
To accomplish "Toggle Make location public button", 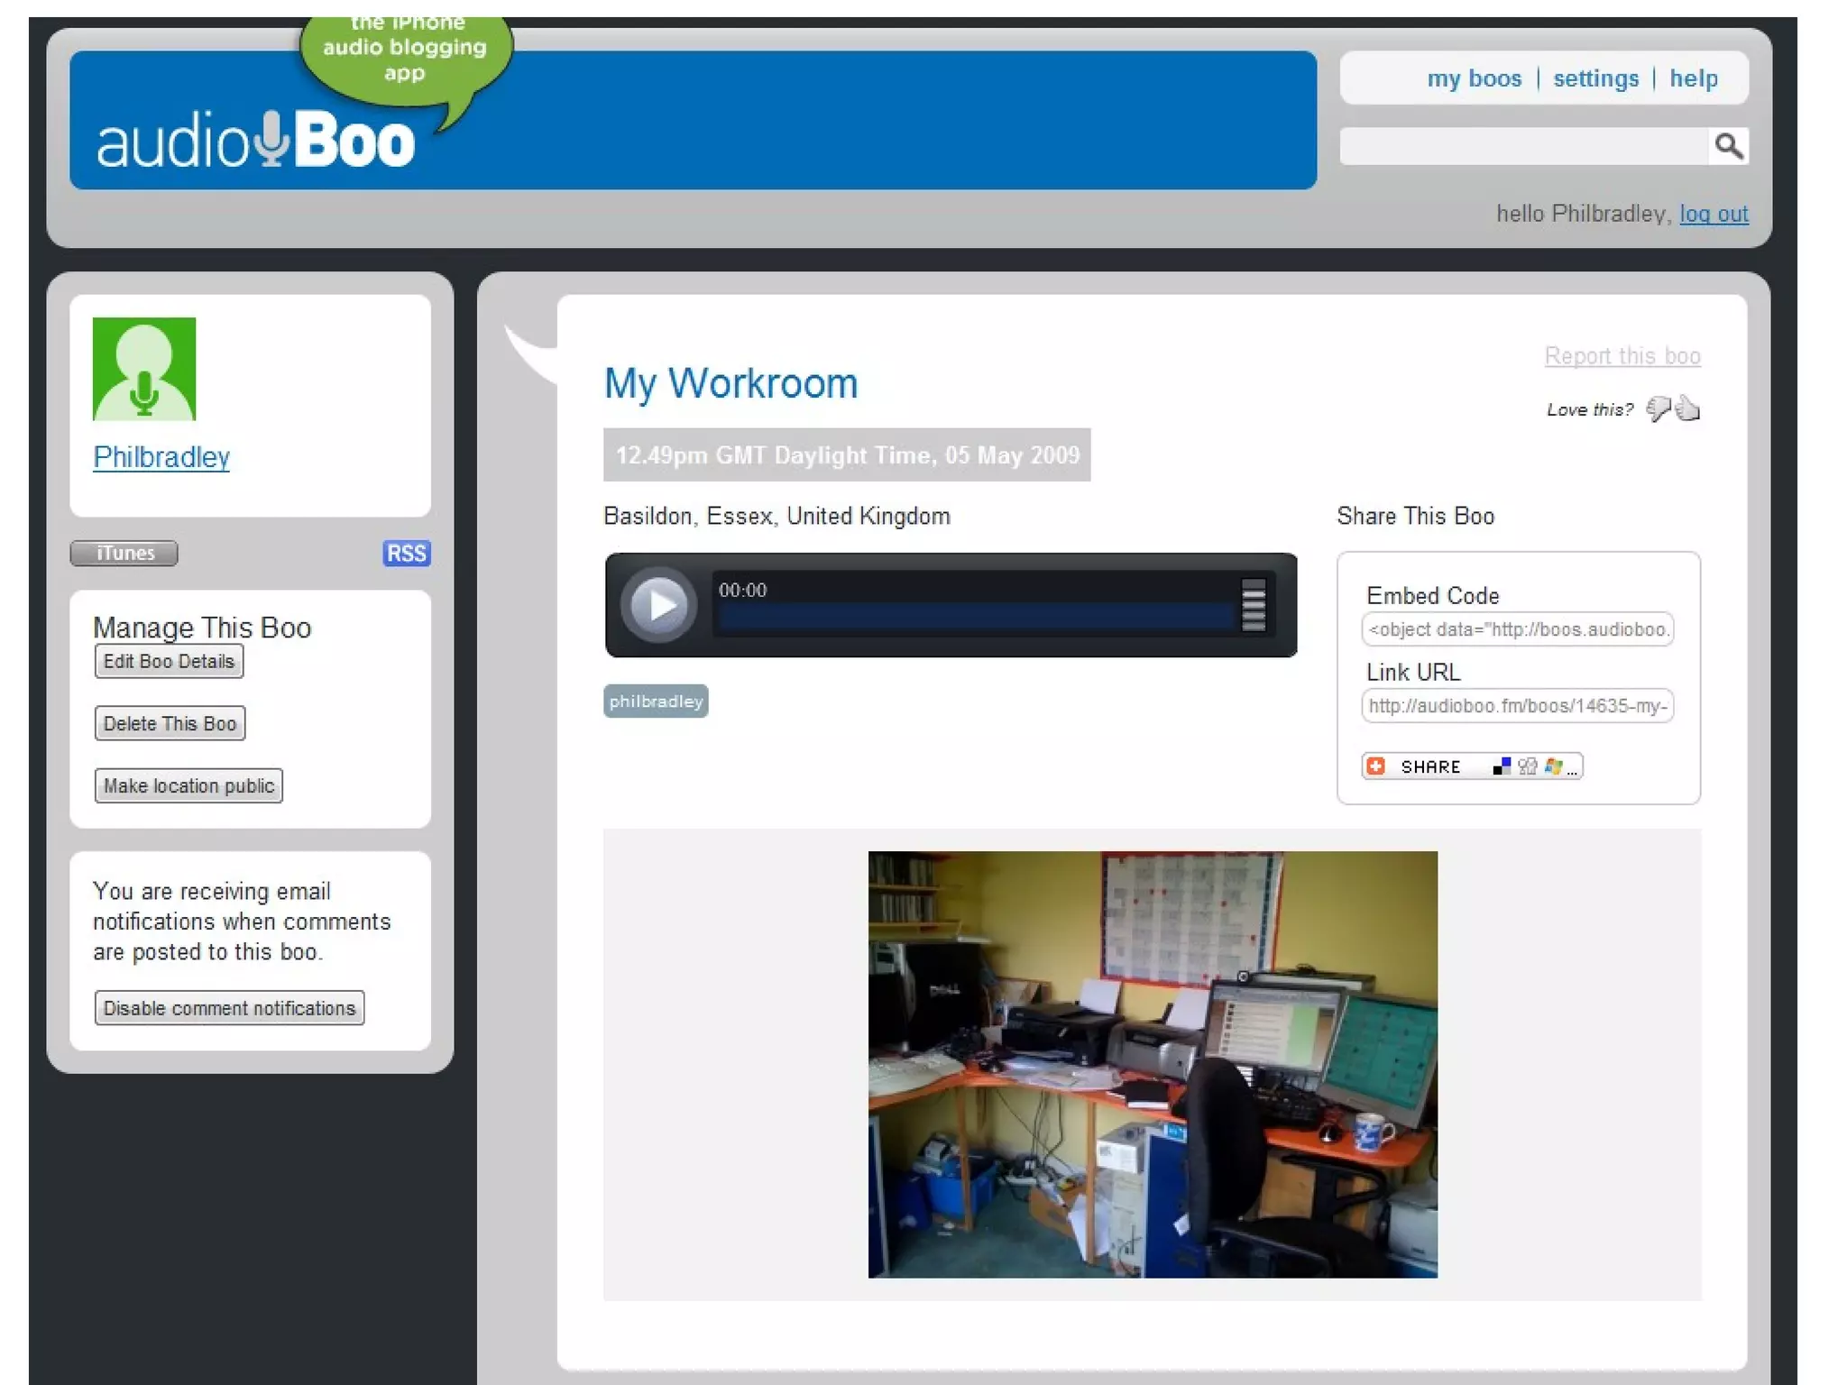I will pos(188,785).
